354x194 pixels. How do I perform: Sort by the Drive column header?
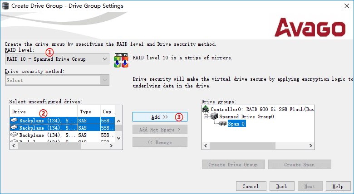pyautogui.click(x=44, y=112)
